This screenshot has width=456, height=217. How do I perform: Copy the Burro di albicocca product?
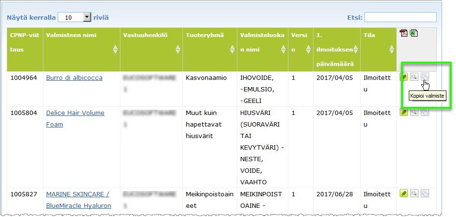[x=425, y=77]
